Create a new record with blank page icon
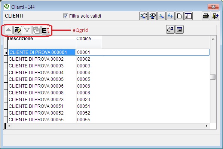 pyautogui.click(x=179, y=16)
